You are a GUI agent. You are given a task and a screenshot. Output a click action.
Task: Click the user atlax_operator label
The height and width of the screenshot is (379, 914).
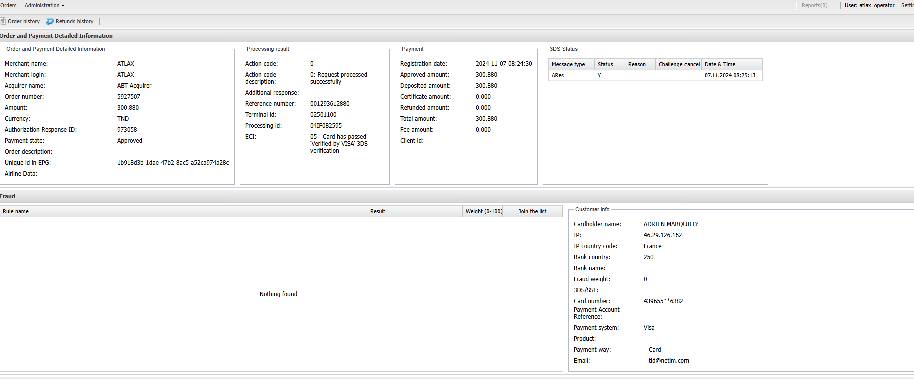[x=869, y=5]
